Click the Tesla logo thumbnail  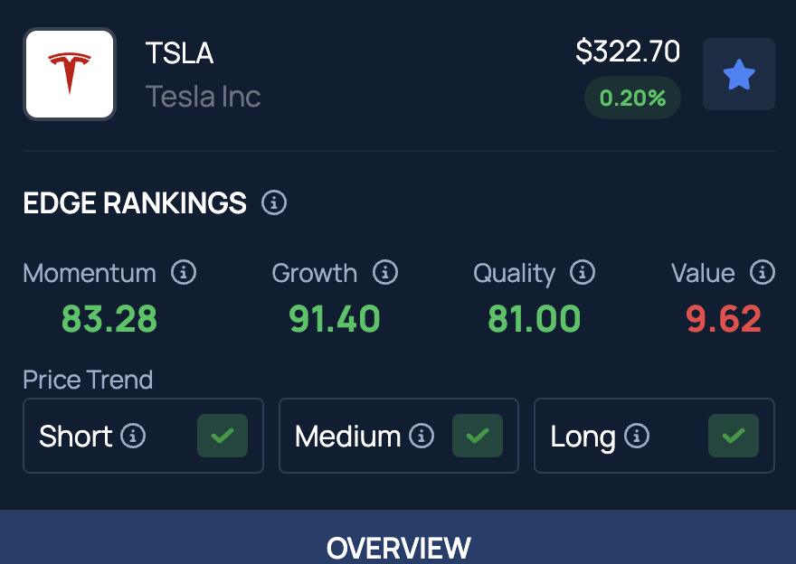click(70, 74)
